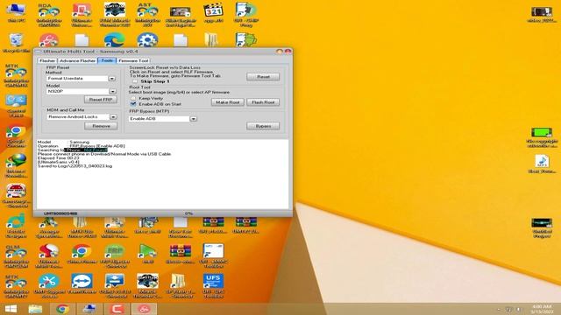Click the Make Root button
This screenshot has width=561, height=315.
pos(228,102)
